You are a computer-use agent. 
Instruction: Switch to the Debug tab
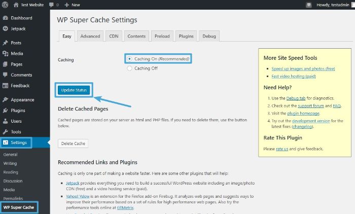[x=209, y=36]
